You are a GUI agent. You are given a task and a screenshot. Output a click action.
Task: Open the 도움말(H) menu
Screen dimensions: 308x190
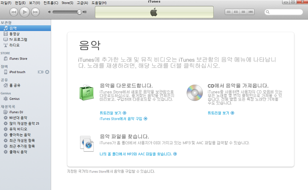click(x=99, y=3)
